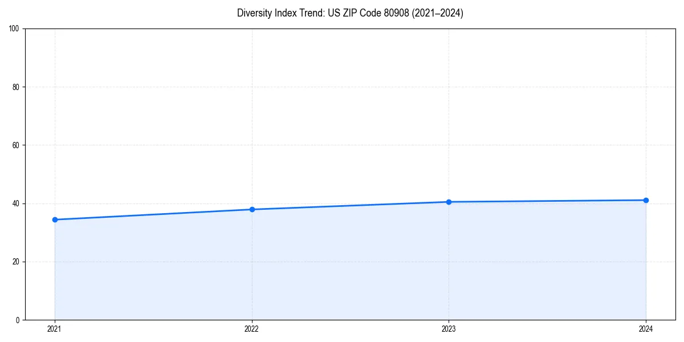Select the 2022 data point marker

coord(252,209)
